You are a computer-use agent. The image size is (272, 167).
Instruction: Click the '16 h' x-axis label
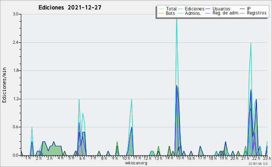(191, 158)
